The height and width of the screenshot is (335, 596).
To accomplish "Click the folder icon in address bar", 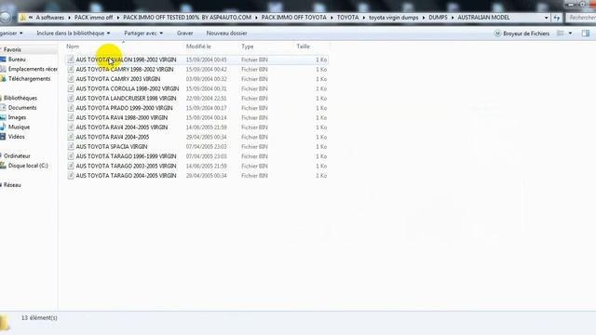I will pyautogui.click(x=22, y=18).
